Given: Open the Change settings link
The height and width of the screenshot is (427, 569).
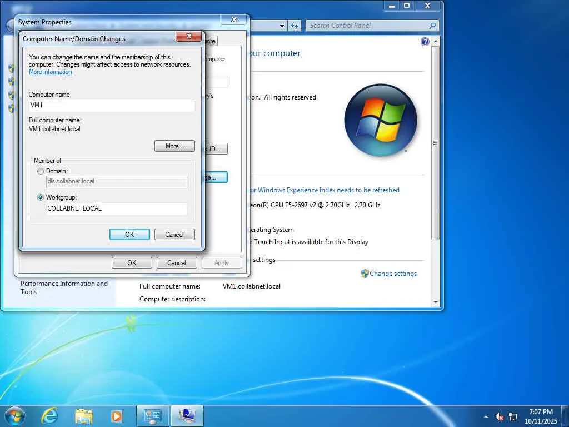Looking at the screenshot, I should click(393, 274).
